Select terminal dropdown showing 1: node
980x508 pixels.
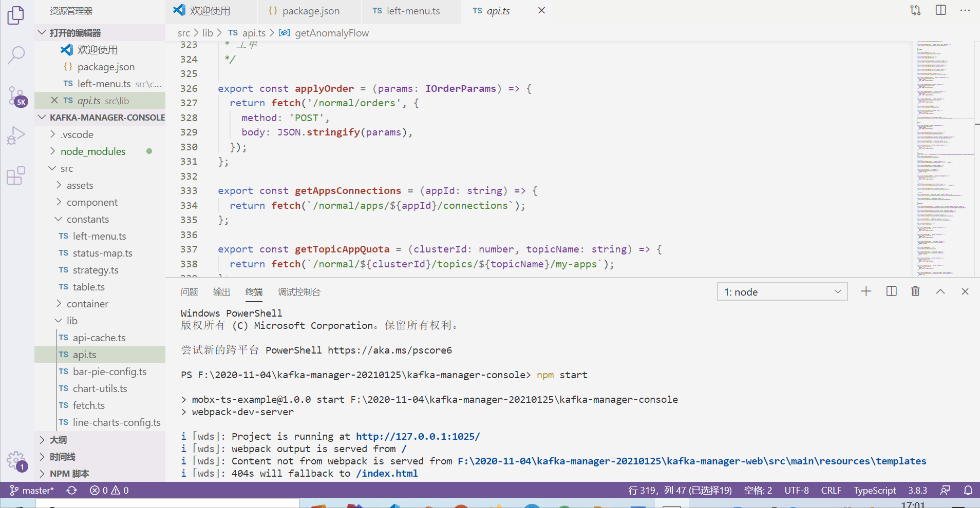782,292
